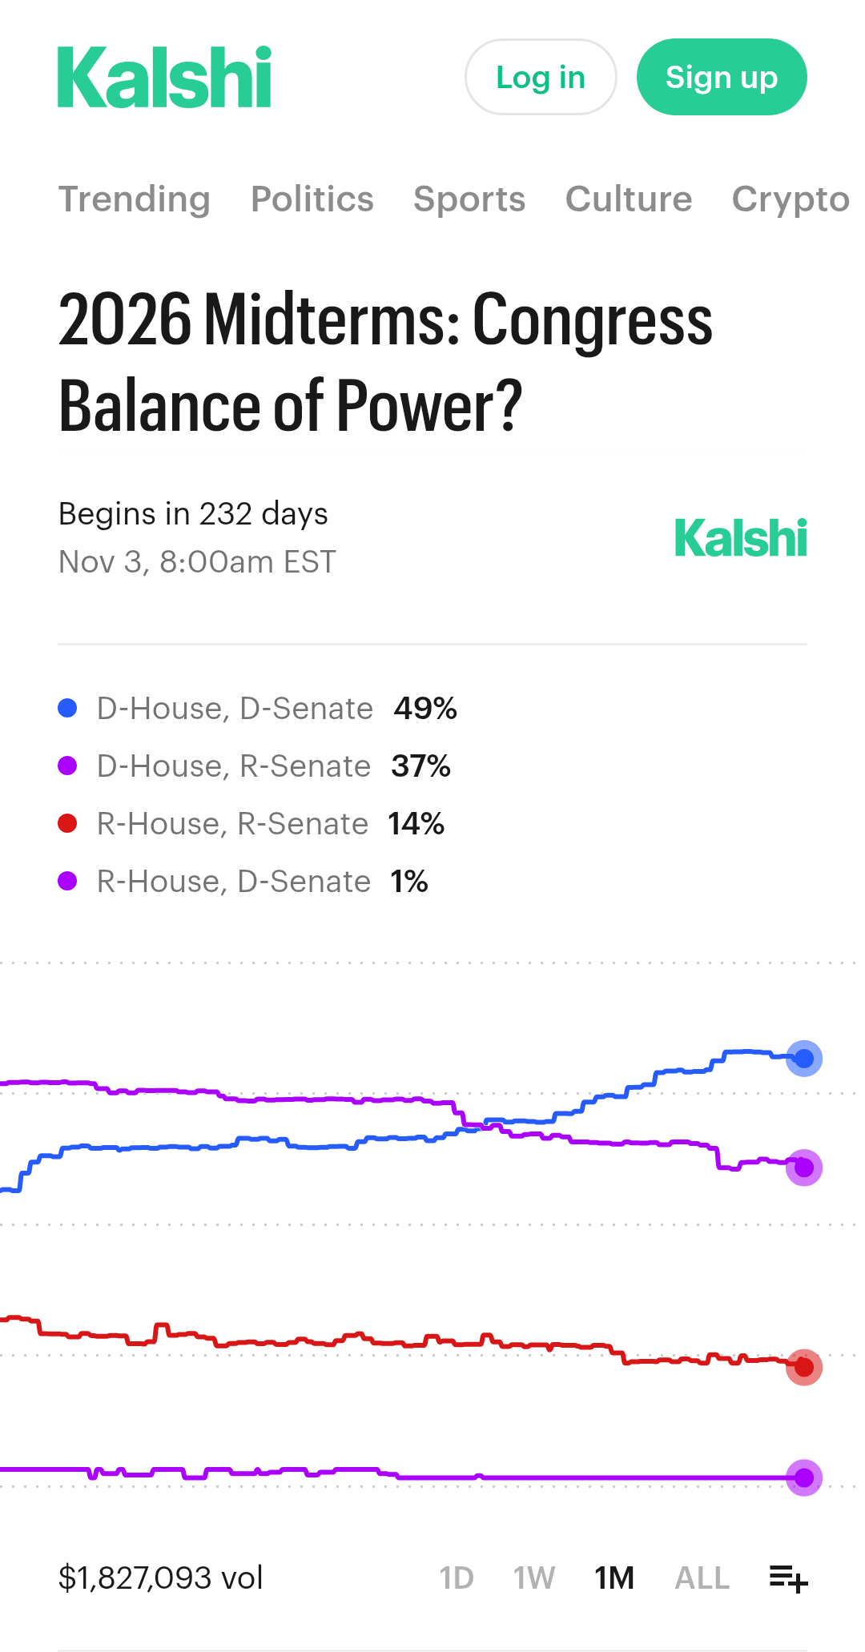
Task: Open the Crypto category
Action: pyautogui.click(x=790, y=199)
